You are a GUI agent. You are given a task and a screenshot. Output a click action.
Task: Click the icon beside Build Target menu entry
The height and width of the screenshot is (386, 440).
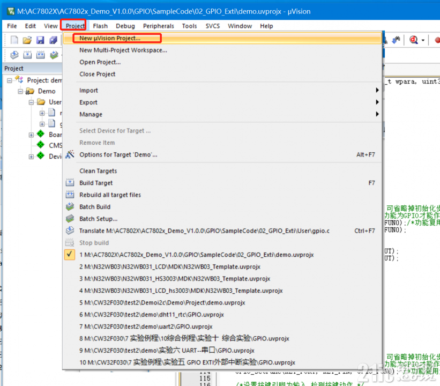pyautogui.click(x=70, y=183)
